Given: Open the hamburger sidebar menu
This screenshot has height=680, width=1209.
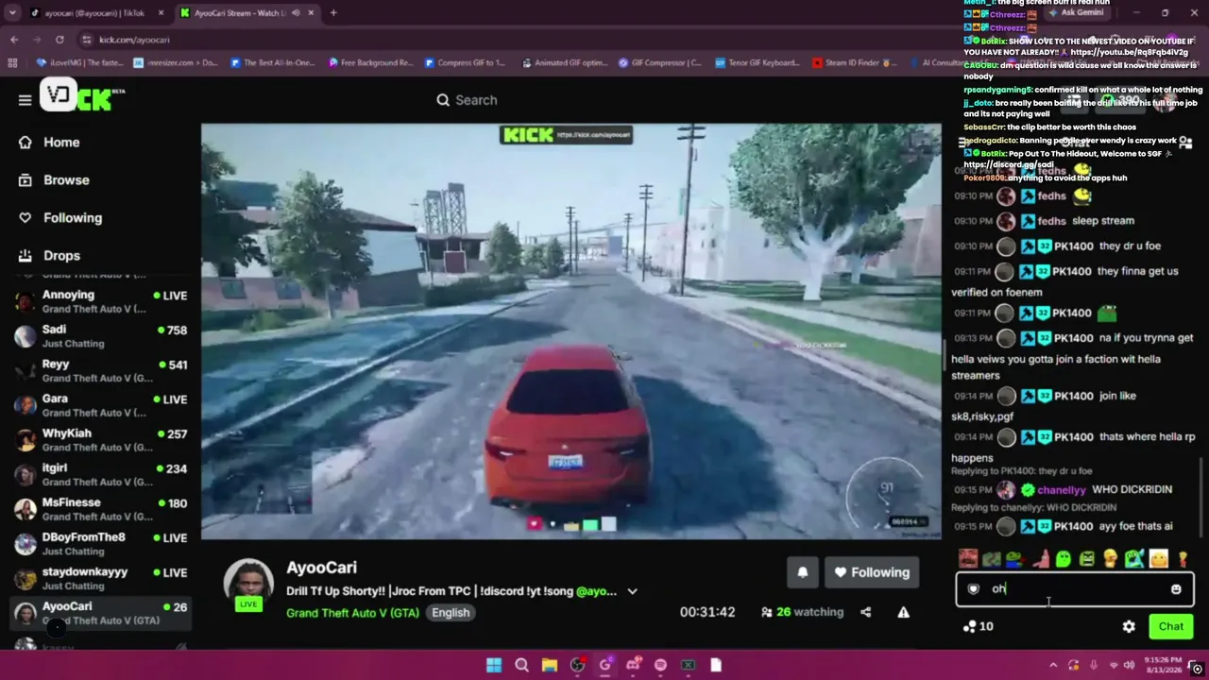Looking at the screenshot, I should [26, 100].
